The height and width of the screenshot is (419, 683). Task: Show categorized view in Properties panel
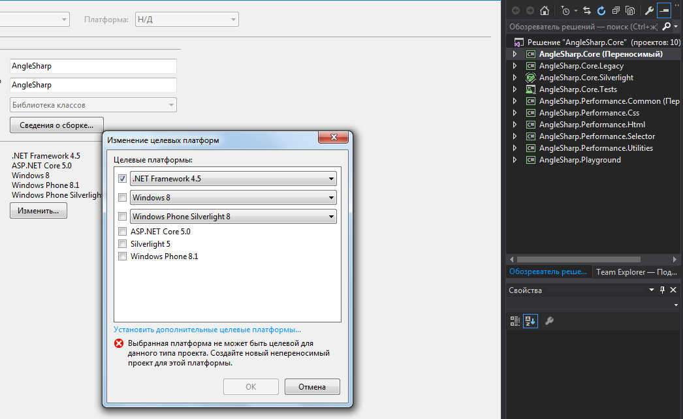[515, 321]
